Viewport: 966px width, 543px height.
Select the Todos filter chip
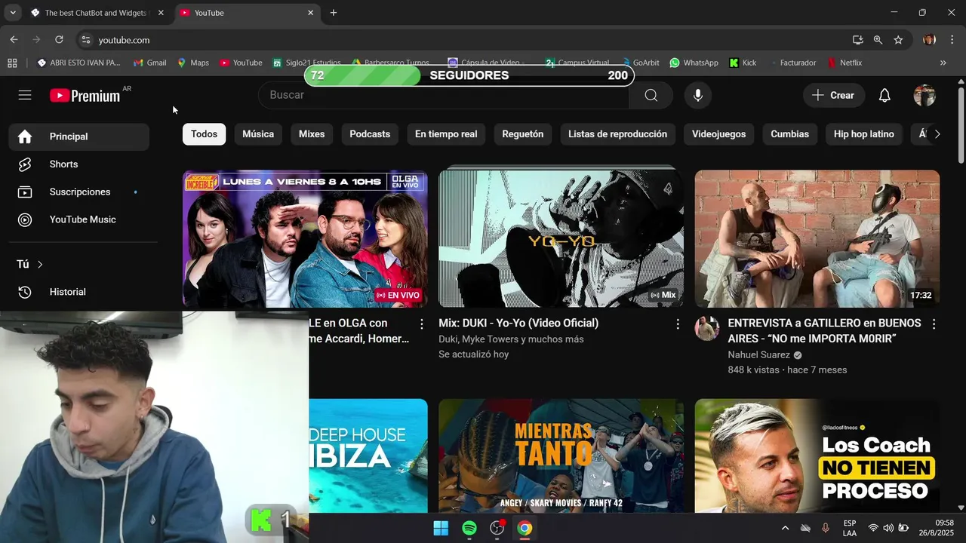(204, 134)
